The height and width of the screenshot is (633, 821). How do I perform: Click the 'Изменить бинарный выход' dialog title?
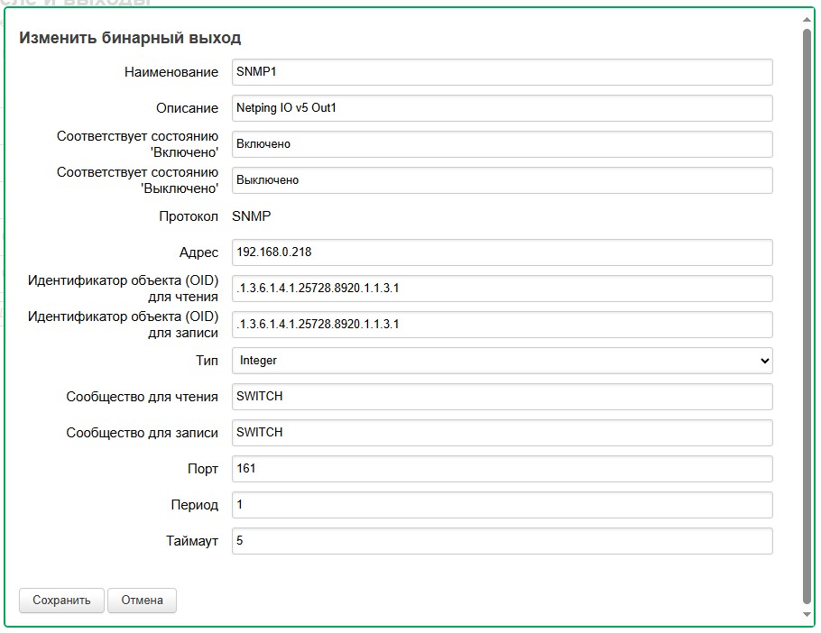[x=130, y=38]
